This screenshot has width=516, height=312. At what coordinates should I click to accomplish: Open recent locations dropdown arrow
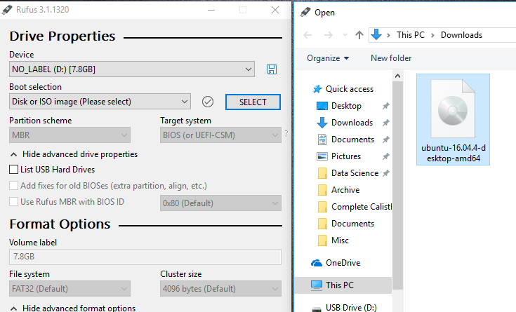pos(345,35)
